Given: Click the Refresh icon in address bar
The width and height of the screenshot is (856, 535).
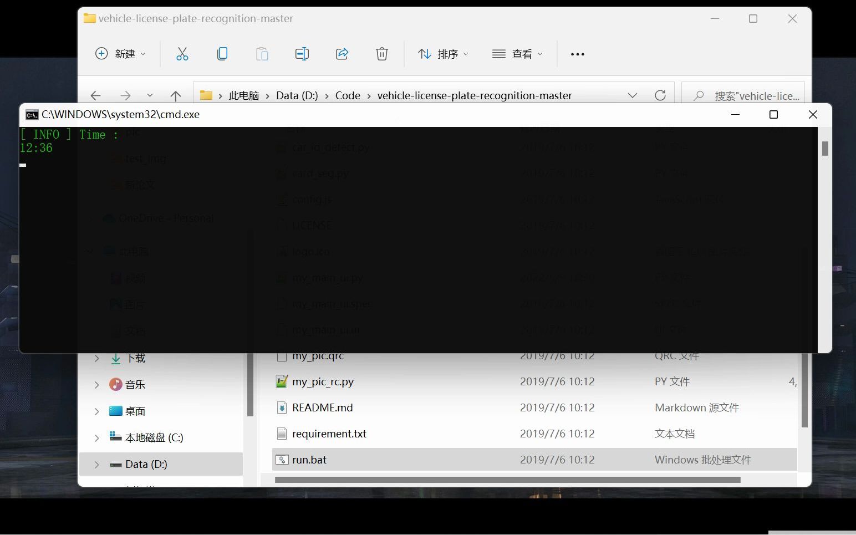Looking at the screenshot, I should (660, 95).
